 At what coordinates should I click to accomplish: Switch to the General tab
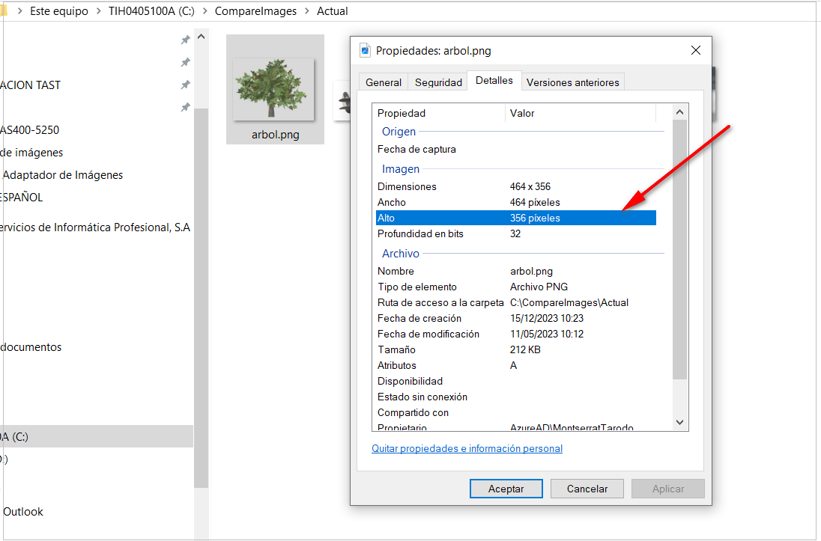[x=384, y=82]
